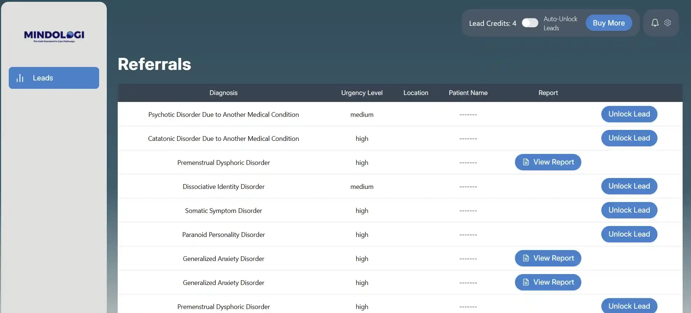Unlock lead for Somatic Symptom Disorder
This screenshot has height=313, width=691.
629,210
